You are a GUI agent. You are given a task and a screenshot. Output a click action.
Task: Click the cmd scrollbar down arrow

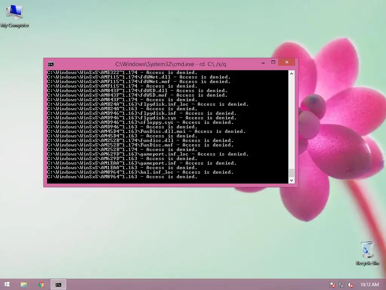pos(291,180)
